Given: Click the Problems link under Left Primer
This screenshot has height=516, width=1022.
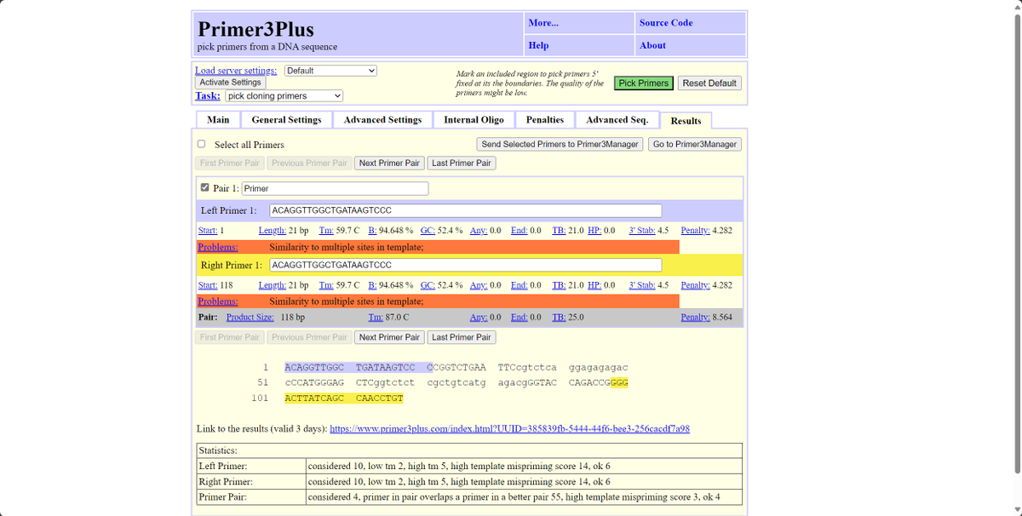Looking at the screenshot, I should tap(218, 247).
